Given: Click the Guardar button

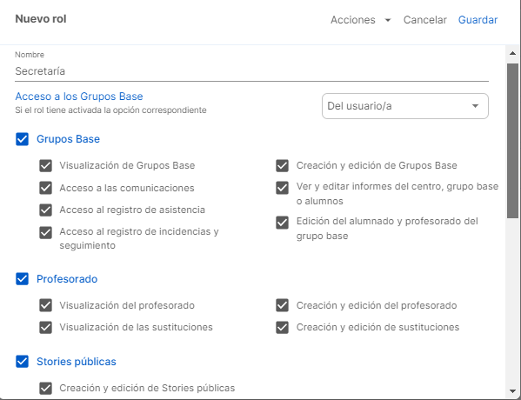Looking at the screenshot, I should coord(478,20).
